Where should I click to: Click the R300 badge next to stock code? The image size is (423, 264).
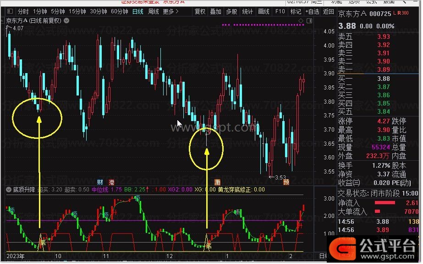pyautogui.click(x=403, y=13)
